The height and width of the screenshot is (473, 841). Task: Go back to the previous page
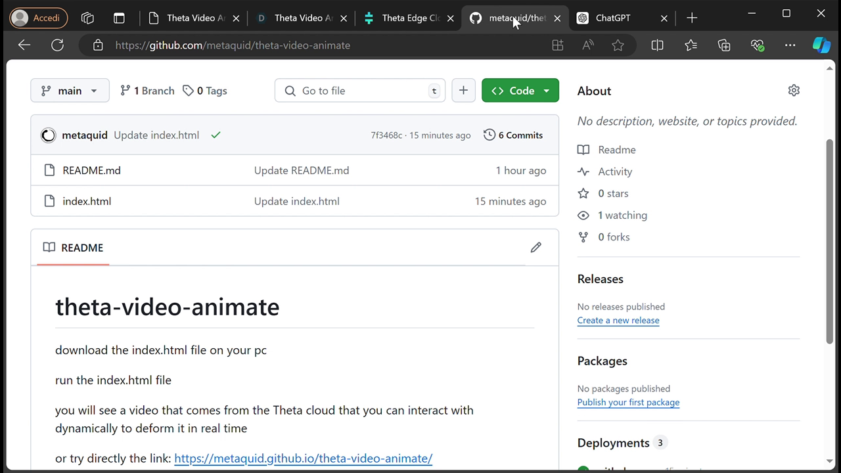[x=24, y=45]
